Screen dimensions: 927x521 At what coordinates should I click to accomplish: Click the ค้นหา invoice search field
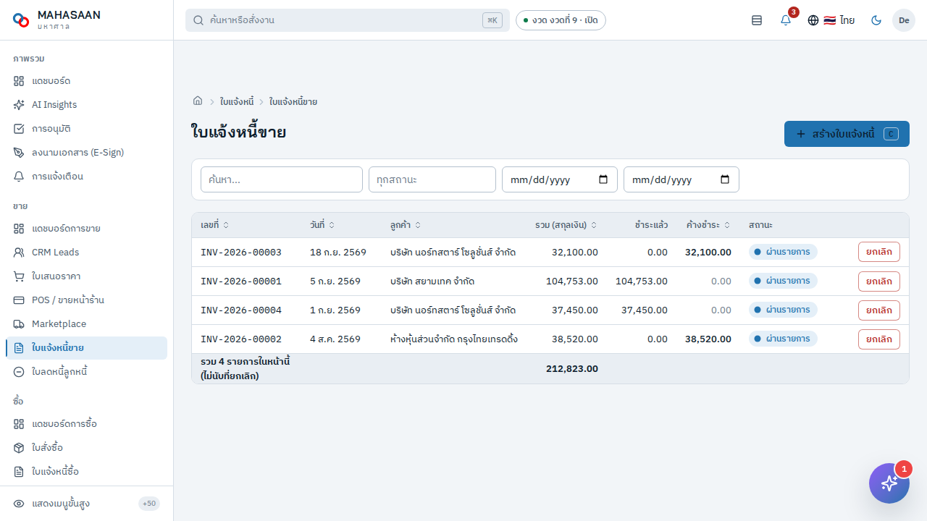tap(282, 179)
